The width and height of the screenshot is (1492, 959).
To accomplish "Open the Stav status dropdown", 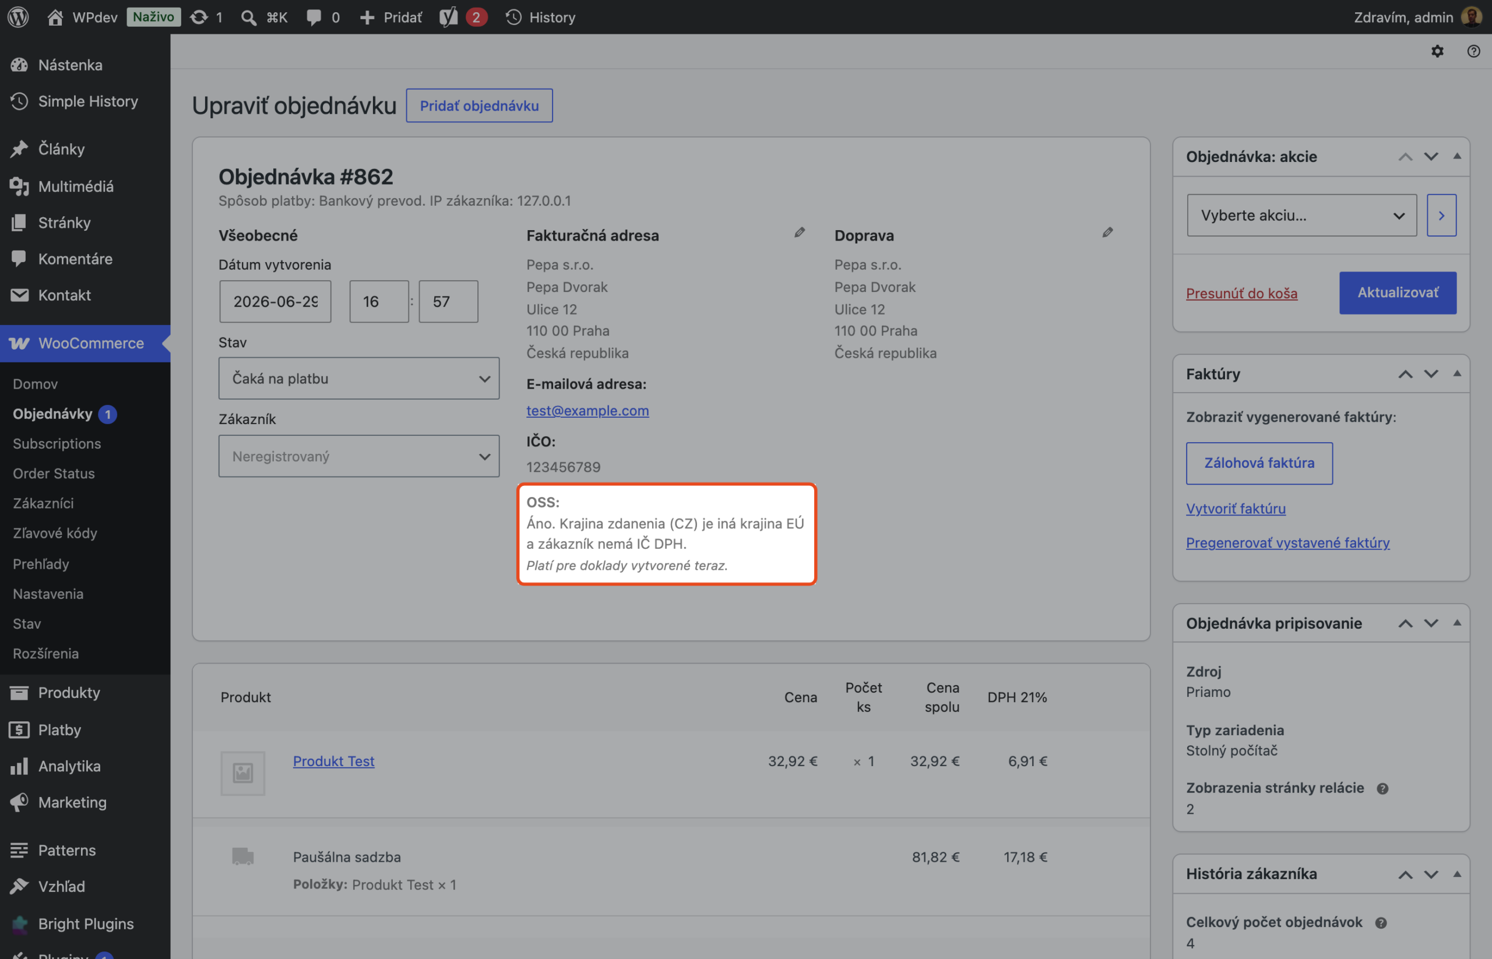I will tap(359, 379).
